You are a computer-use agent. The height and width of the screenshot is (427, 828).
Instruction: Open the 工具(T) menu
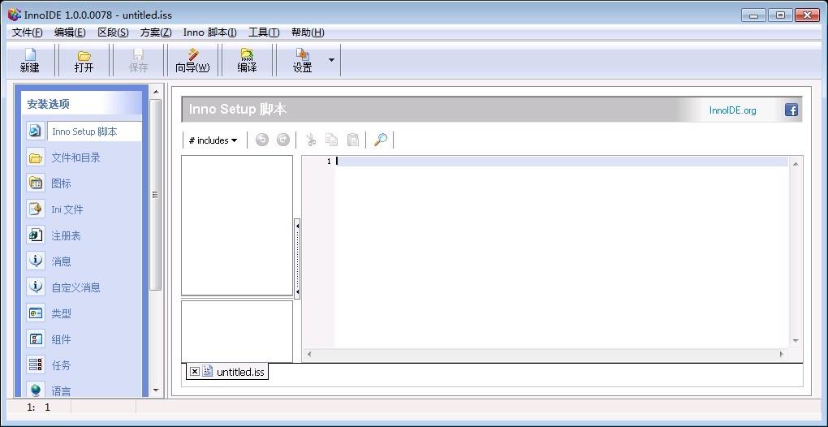point(264,32)
